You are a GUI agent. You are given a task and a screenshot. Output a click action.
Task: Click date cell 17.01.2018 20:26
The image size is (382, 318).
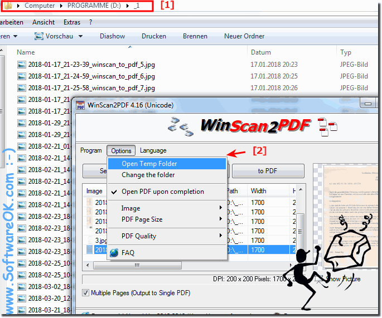tap(274, 88)
